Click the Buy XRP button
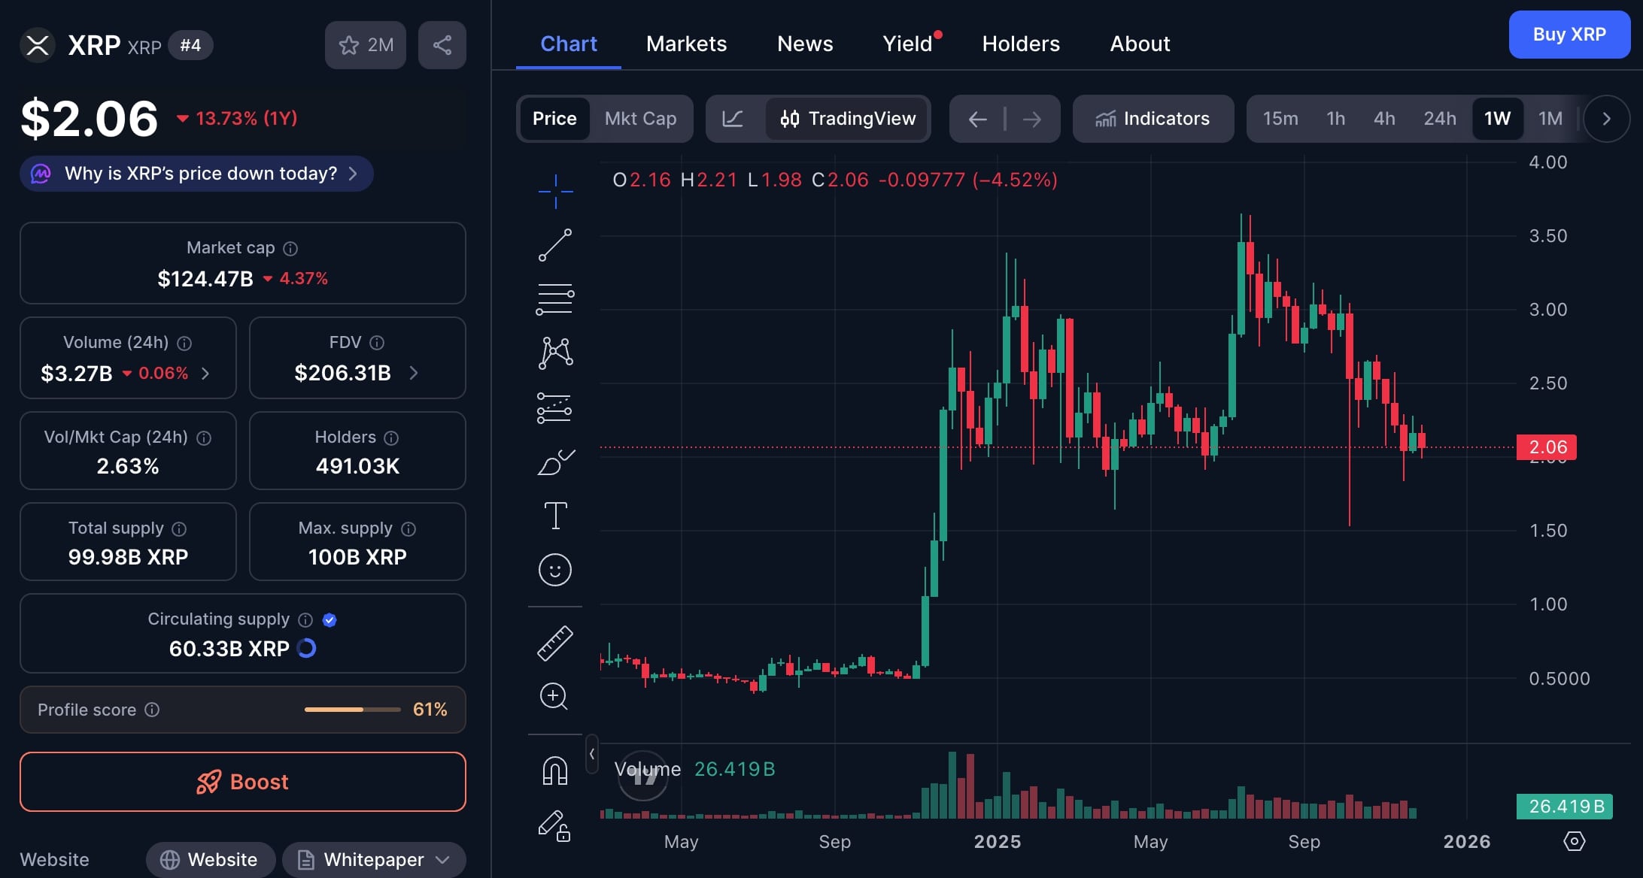 1569,35
